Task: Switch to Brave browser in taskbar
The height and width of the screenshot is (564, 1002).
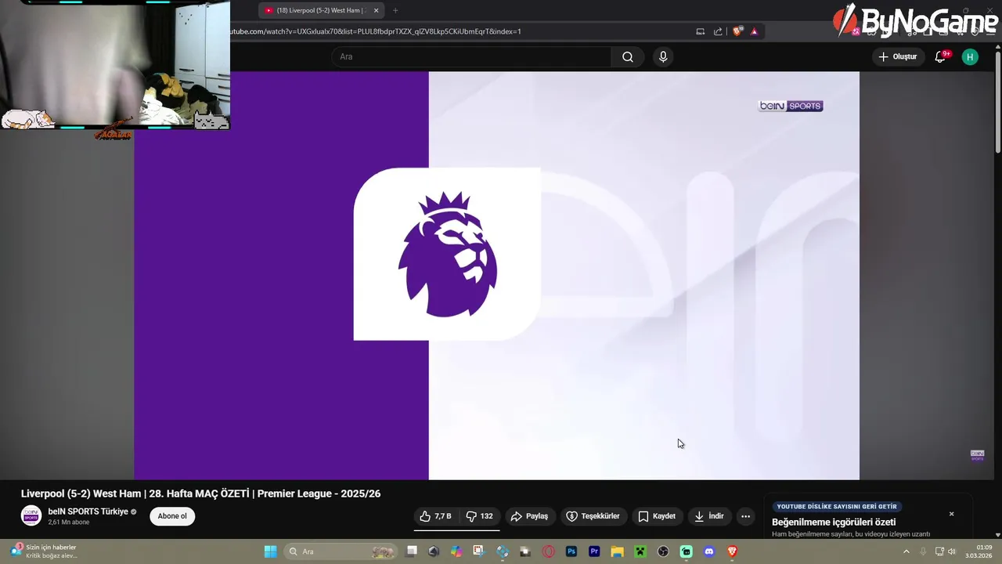Action: click(x=732, y=551)
